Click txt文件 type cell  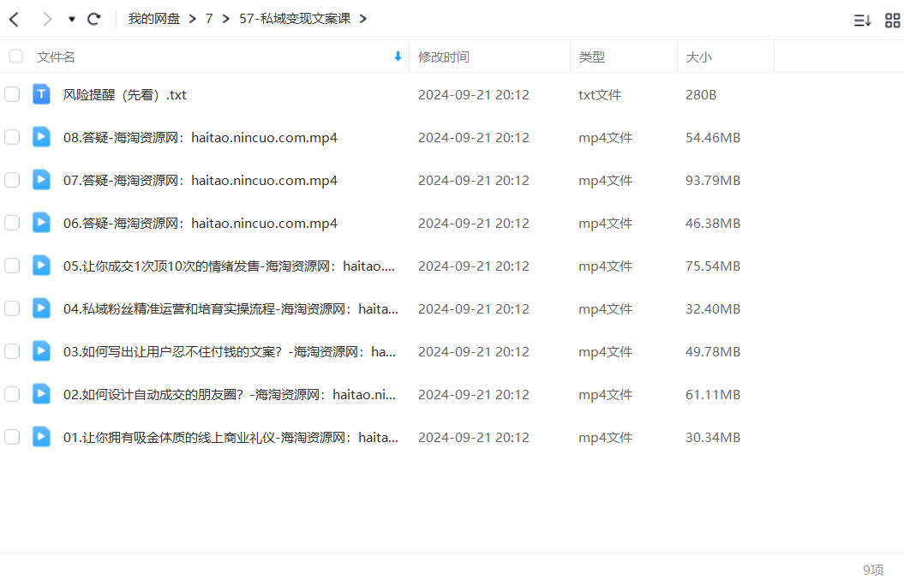pos(600,94)
